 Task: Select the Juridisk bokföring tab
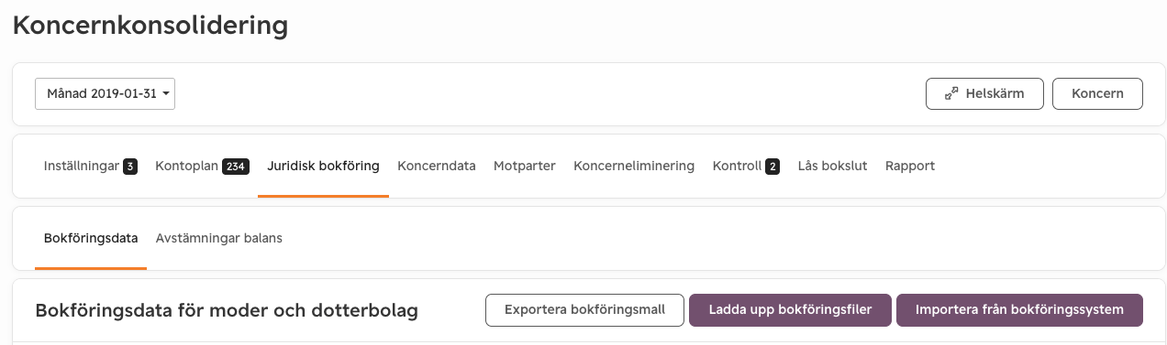pos(323,167)
